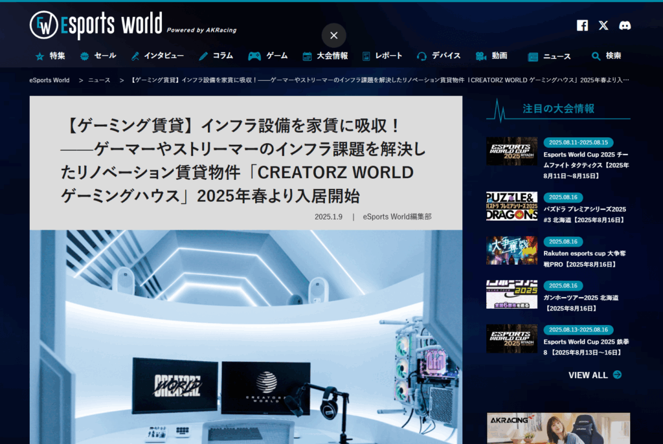Image resolution: width=663 pixels, height=444 pixels.
Task: Click the newspaper icon beside ニュース
Action: coord(533,57)
